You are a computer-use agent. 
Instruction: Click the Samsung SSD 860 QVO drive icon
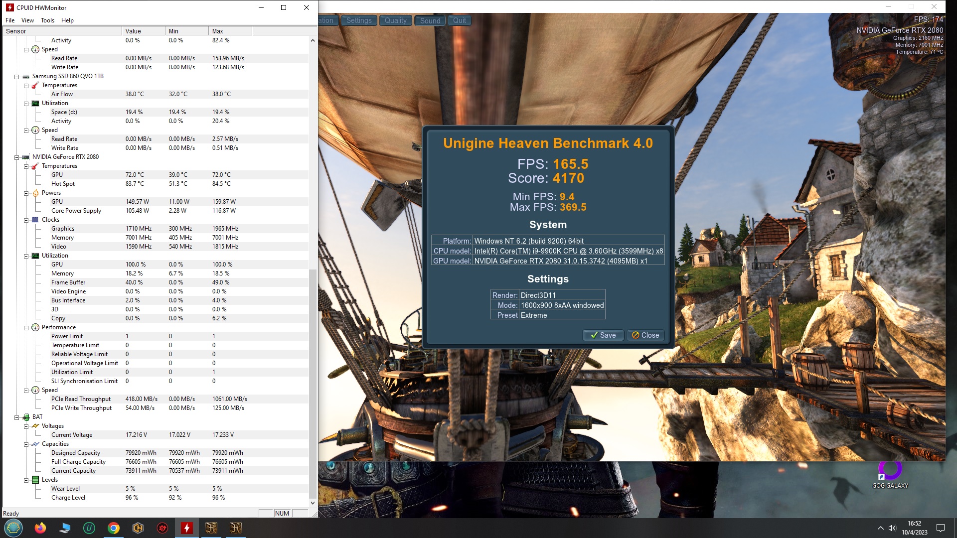pyautogui.click(x=25, y=76)
